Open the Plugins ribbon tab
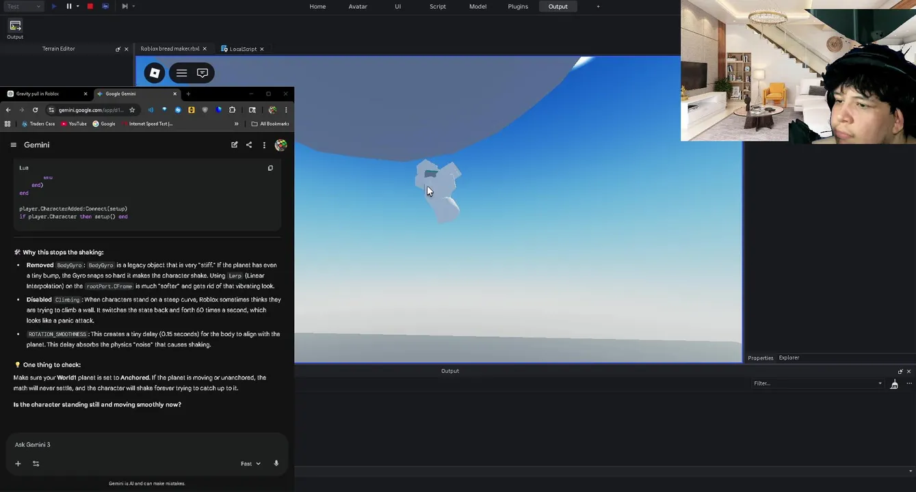Image resolution: width=916 pixels, height=492 pixels. 518,6
